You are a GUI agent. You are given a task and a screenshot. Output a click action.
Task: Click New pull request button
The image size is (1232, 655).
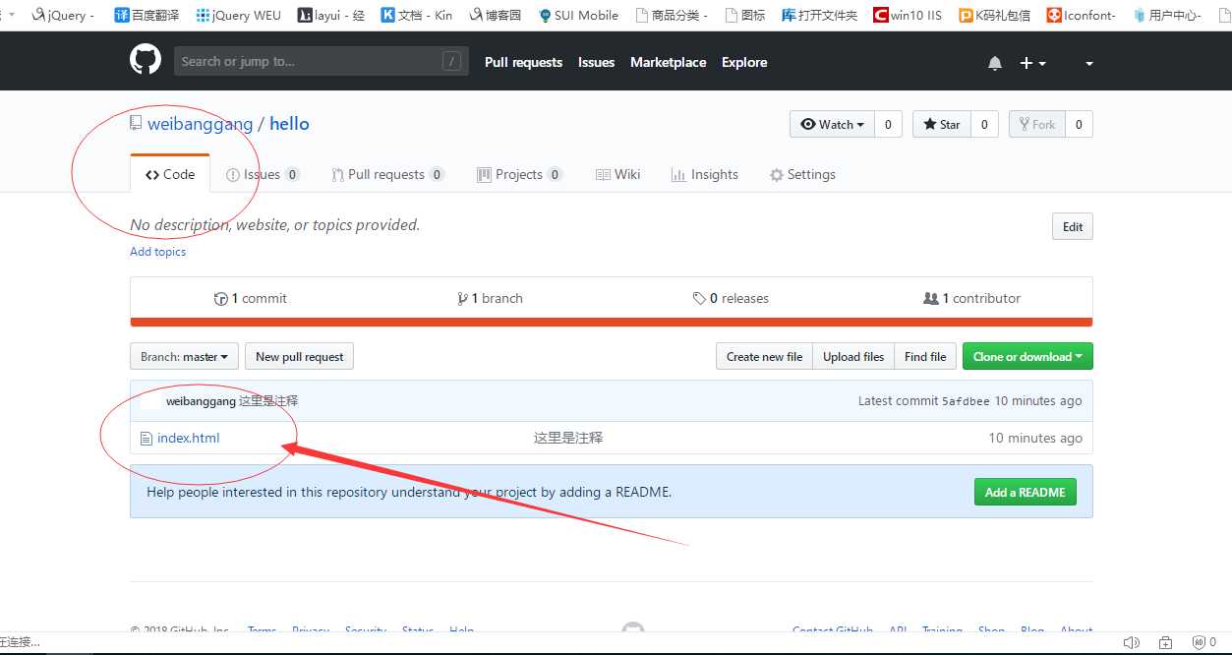(x=299, y=356)
